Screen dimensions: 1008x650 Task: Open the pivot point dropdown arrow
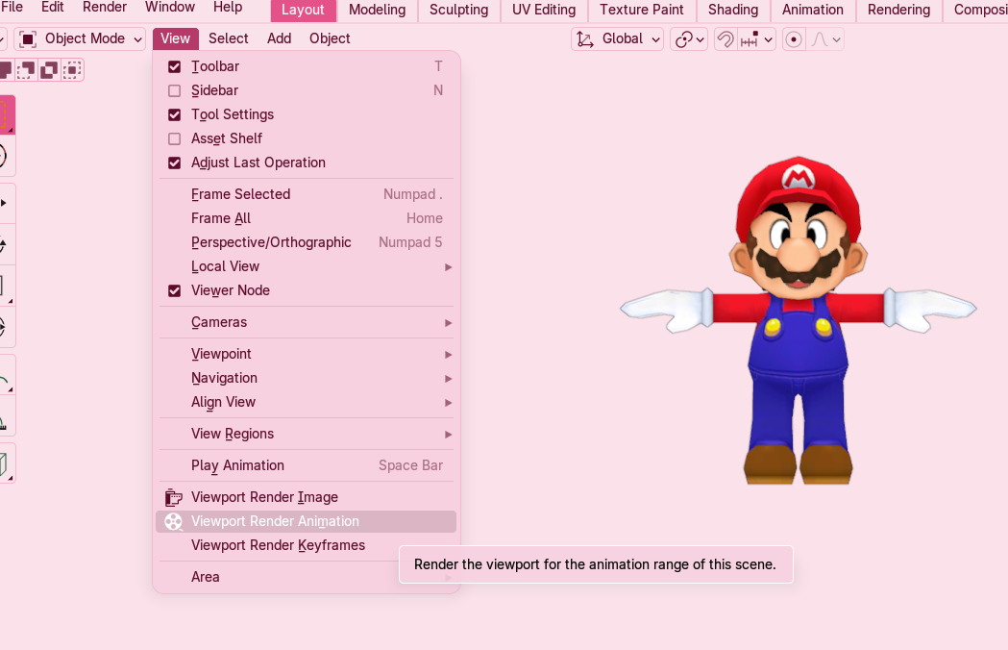click(701, 39)
